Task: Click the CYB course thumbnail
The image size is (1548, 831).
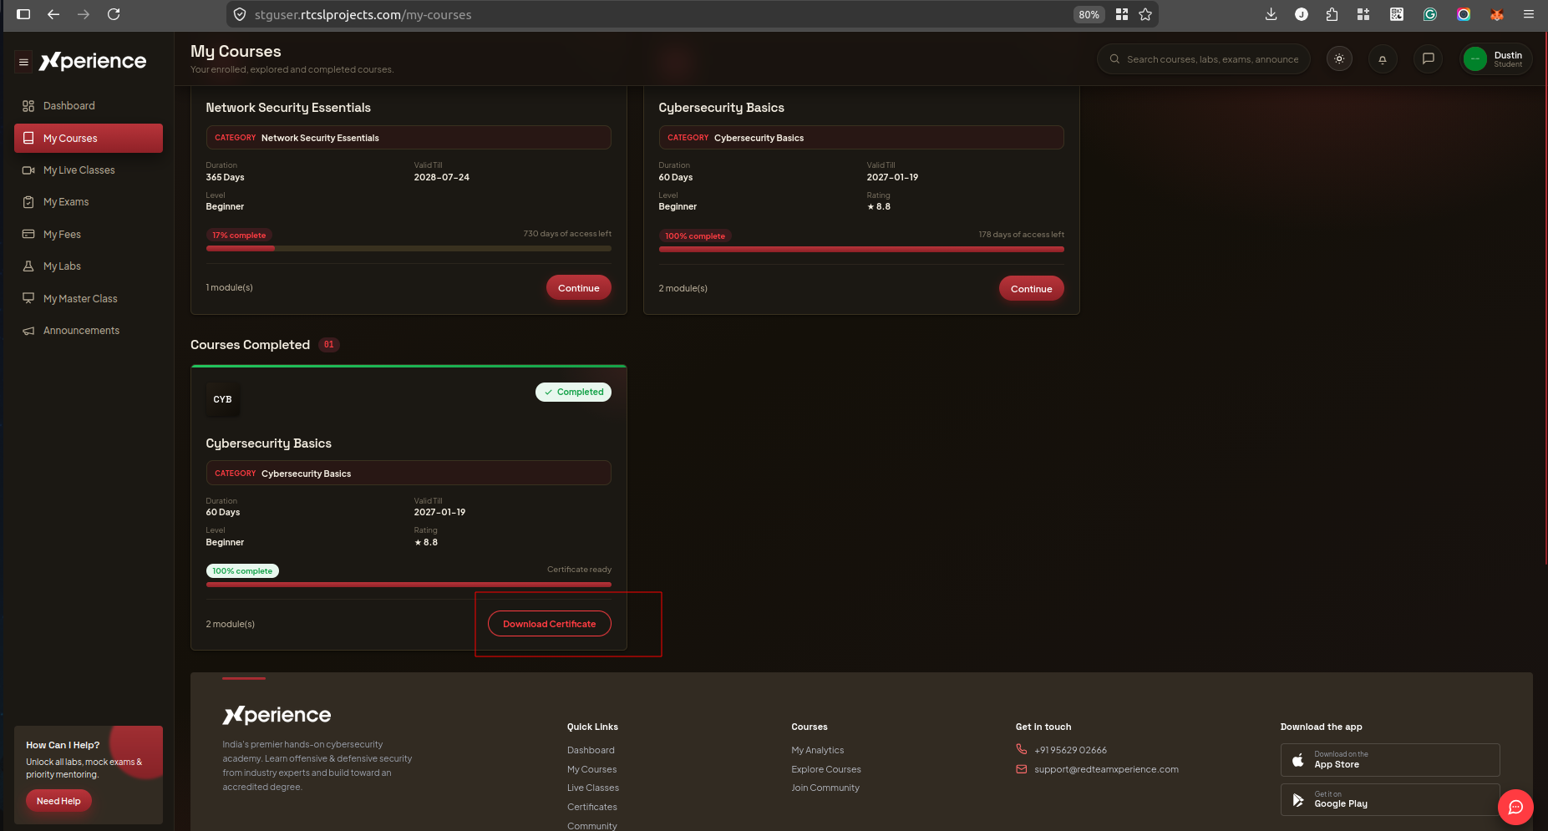Action: coord(222,399)
